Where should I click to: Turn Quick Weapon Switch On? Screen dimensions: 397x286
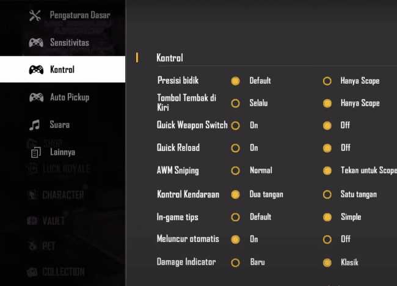235,126
